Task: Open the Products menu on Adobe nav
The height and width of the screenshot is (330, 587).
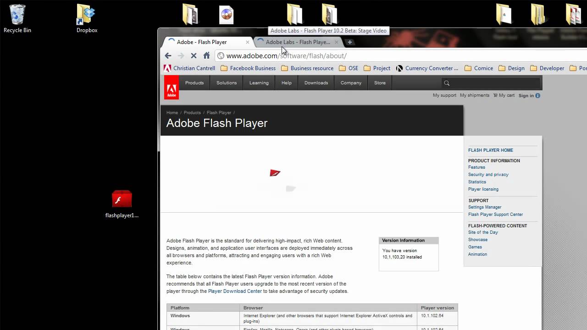Action: (194, 83)
